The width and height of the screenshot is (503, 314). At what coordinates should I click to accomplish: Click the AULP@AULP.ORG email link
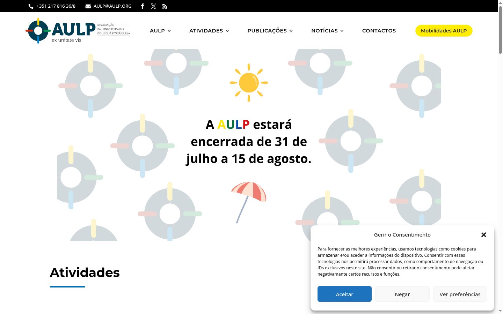coord(112,6)
